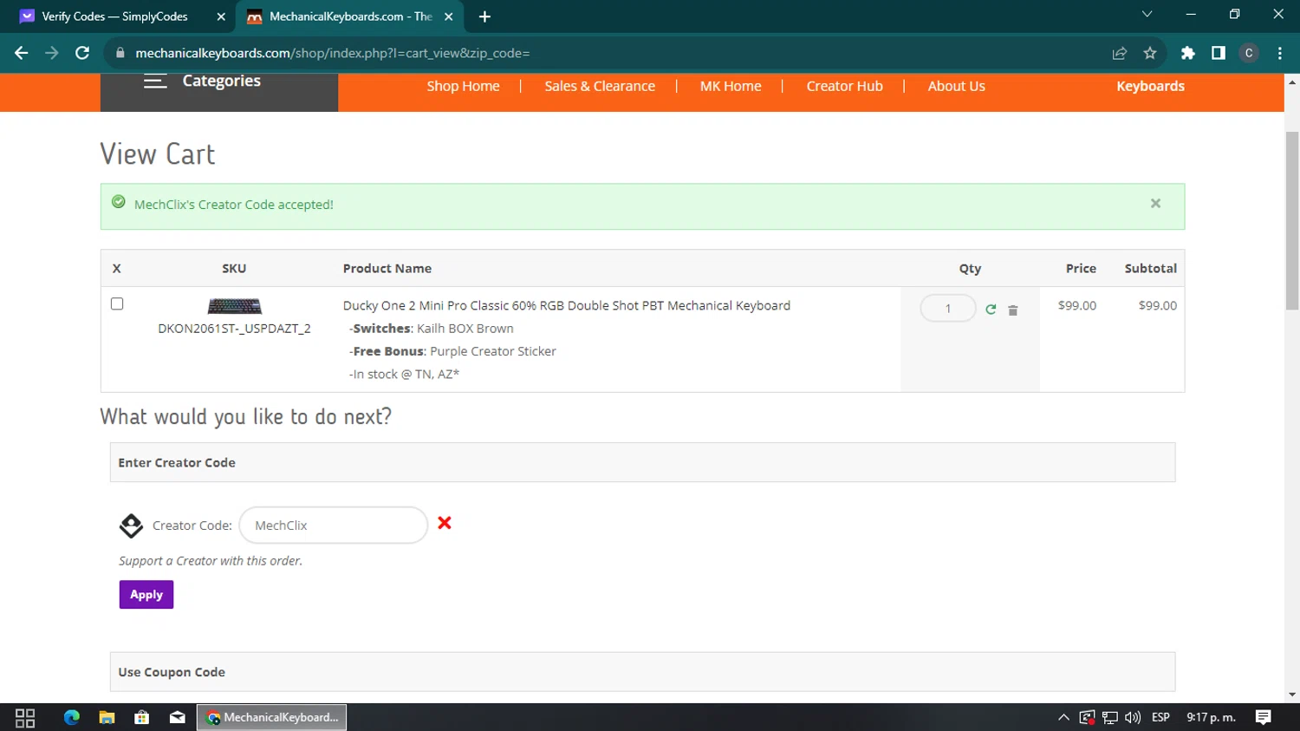
Task: Open the Ducky keyboard product thumbnail
Action: 234,306
